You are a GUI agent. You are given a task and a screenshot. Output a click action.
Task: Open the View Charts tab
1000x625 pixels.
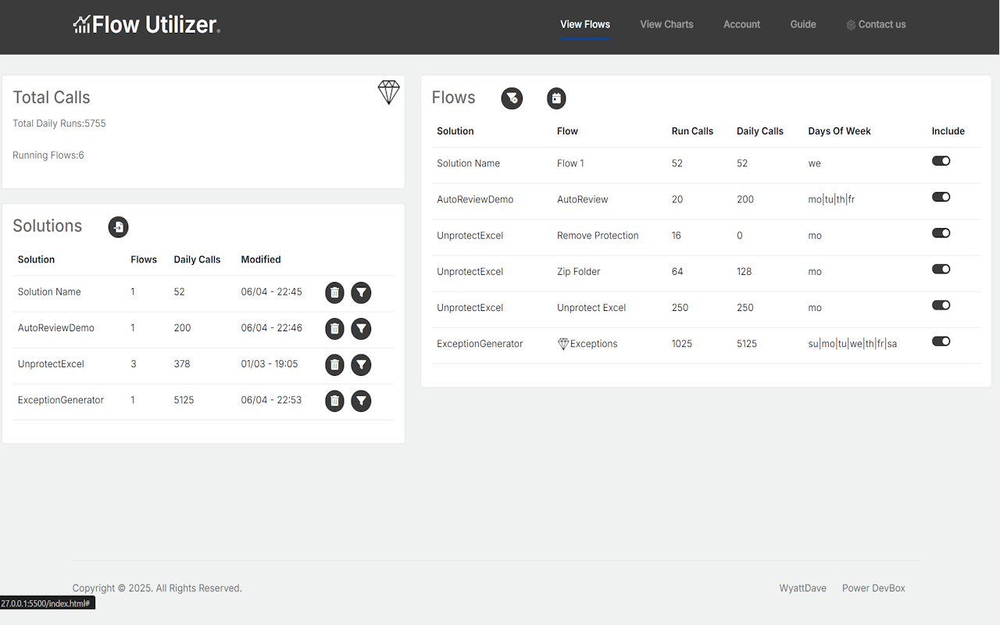[666, 24]
